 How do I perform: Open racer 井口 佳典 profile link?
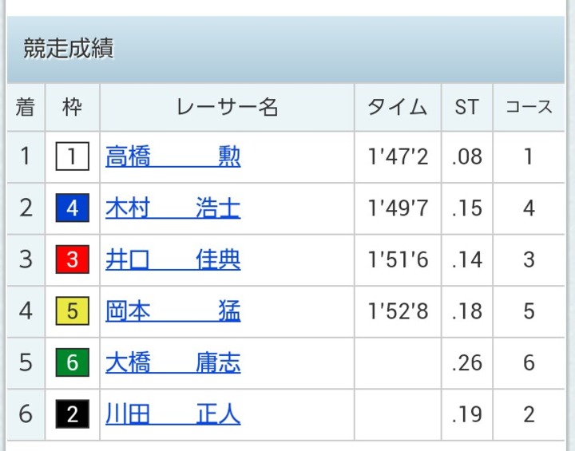tap(172, 259)
